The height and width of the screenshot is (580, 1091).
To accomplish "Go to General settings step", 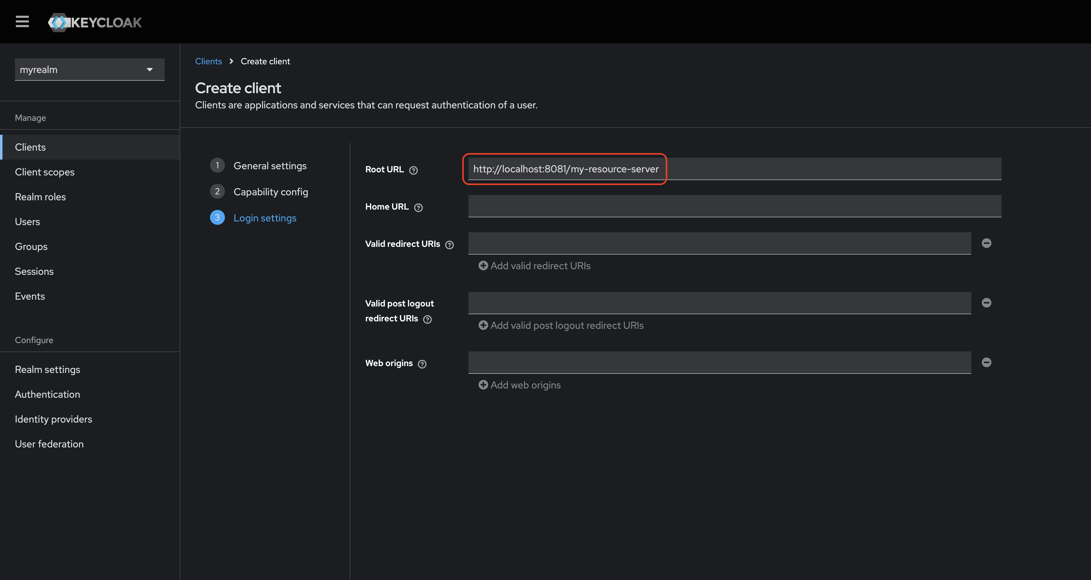I will point(270,165).
